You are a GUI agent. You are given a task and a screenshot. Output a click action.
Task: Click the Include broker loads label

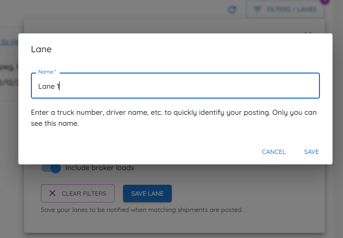click(99, 168)
